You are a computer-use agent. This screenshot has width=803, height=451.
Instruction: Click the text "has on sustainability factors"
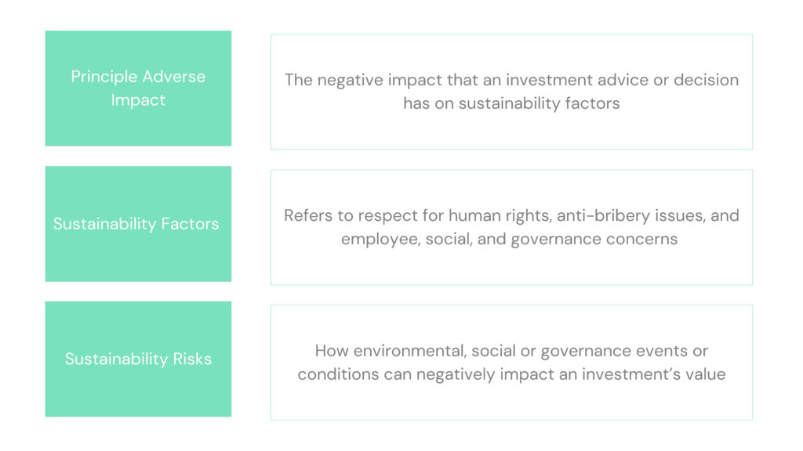tap(511, 103)
